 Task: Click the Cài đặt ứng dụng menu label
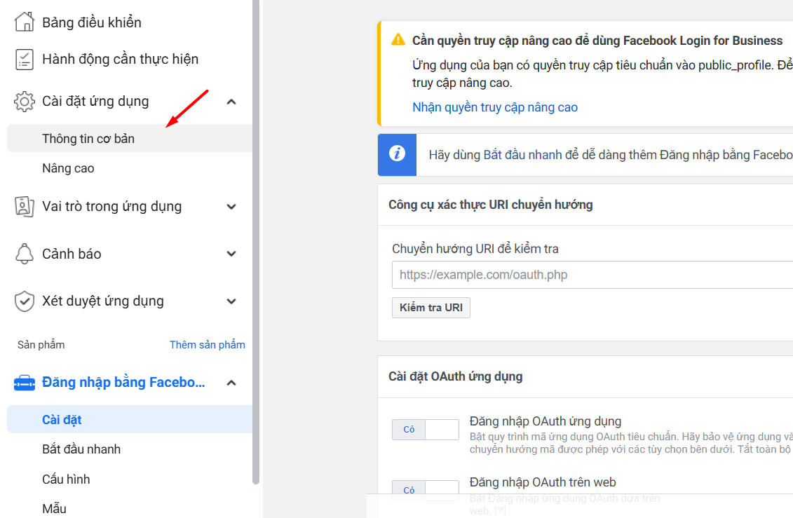tap(95, 101)
